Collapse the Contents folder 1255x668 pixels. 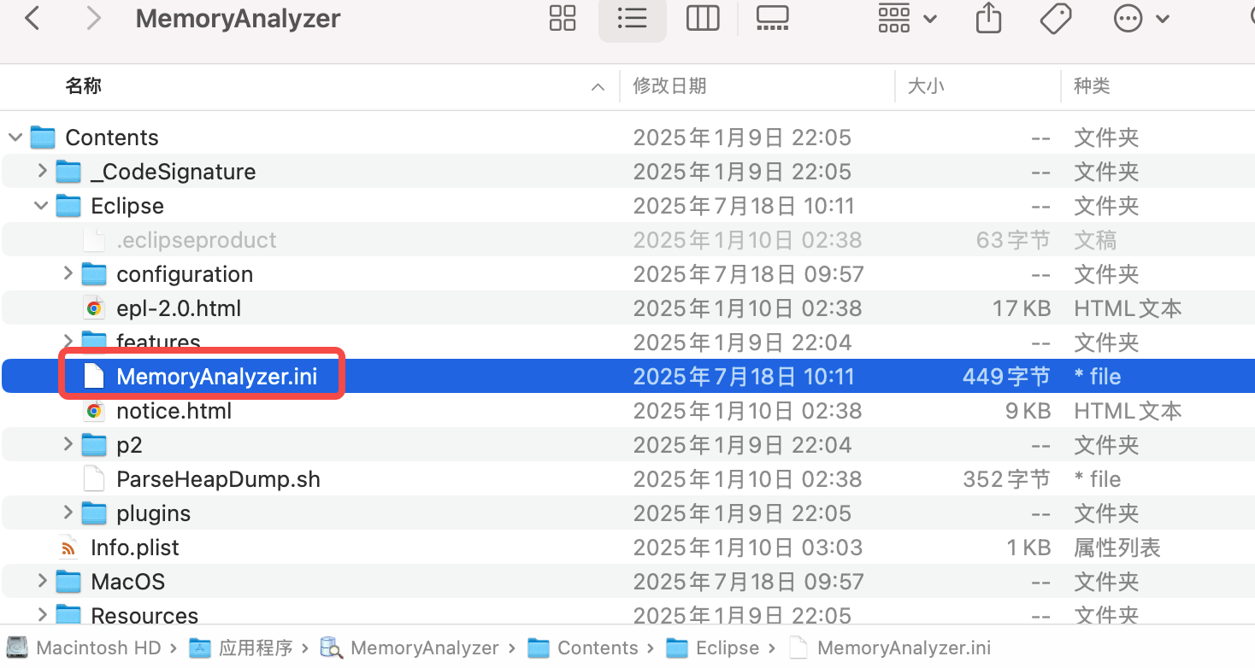point(15,138)
